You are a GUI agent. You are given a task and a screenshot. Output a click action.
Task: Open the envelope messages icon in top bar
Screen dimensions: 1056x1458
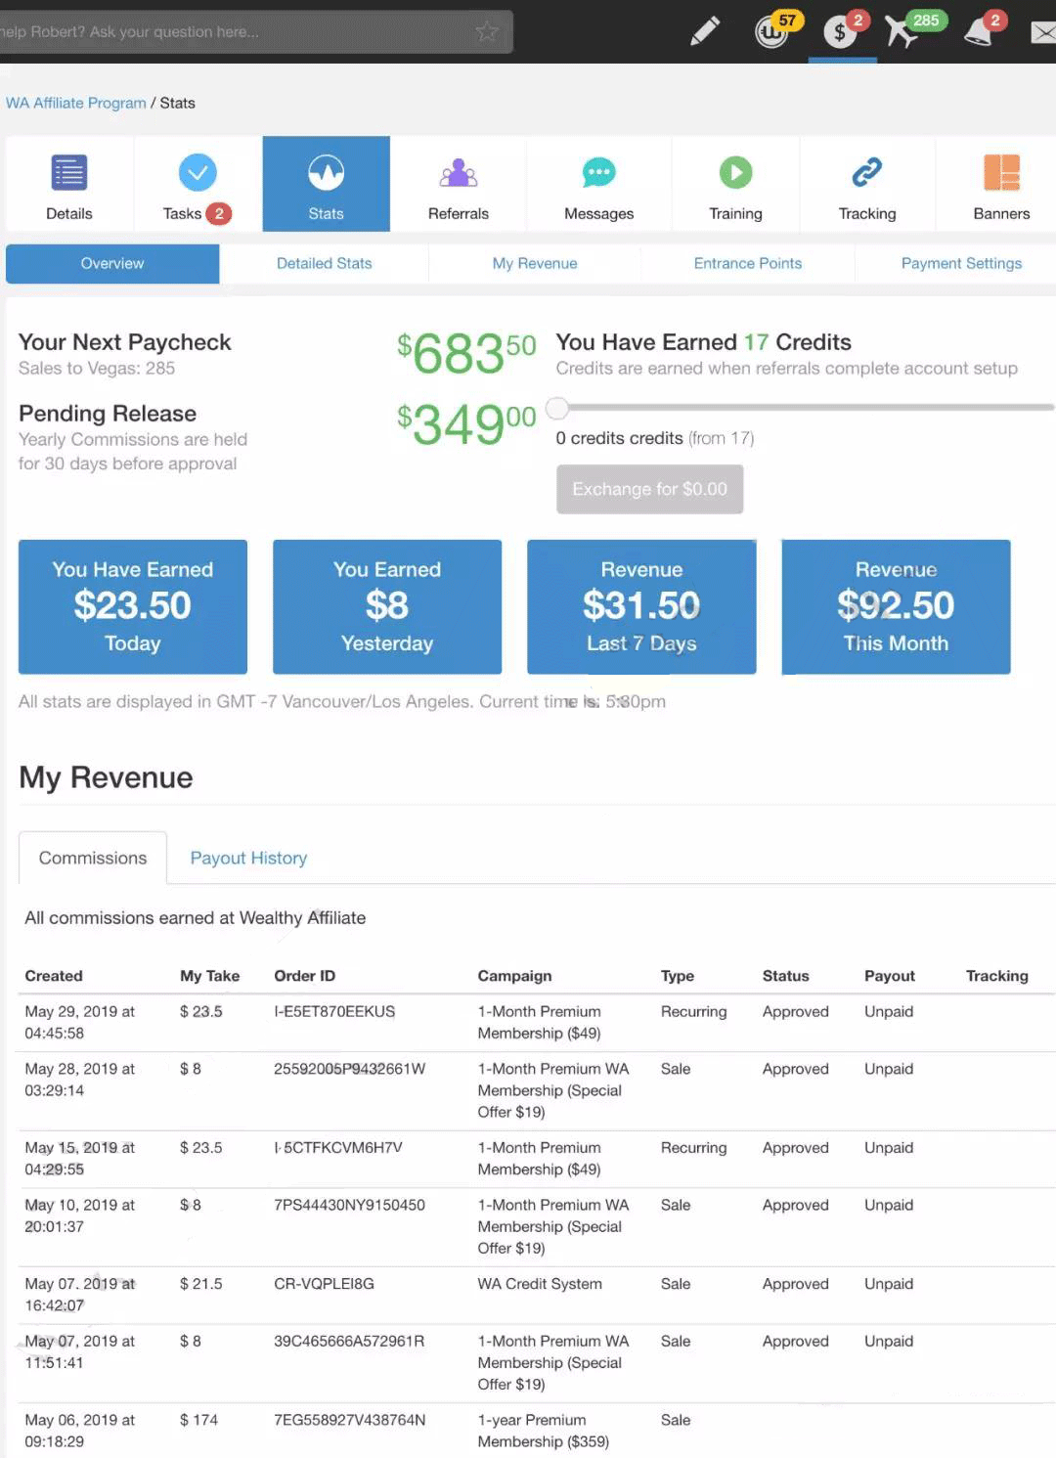tap(1043, 32)
